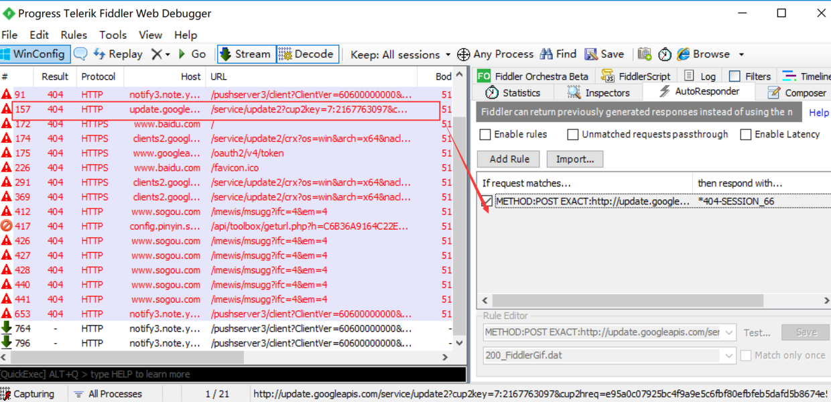The image size is (831, 402).
Task: Click the Help link in AutoResponder
Action: pyautogui.click(x=819, y=113)
